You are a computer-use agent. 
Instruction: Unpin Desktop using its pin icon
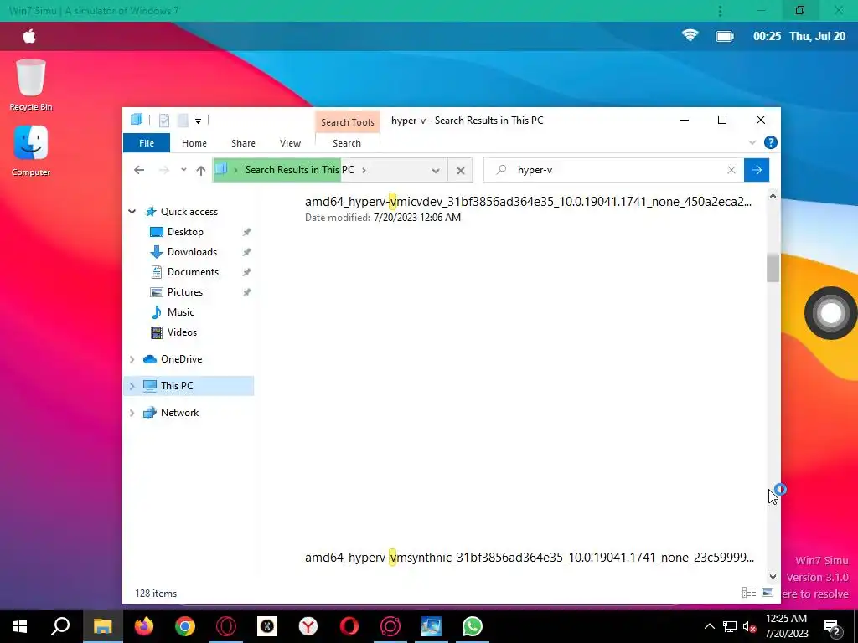(247, 232)
